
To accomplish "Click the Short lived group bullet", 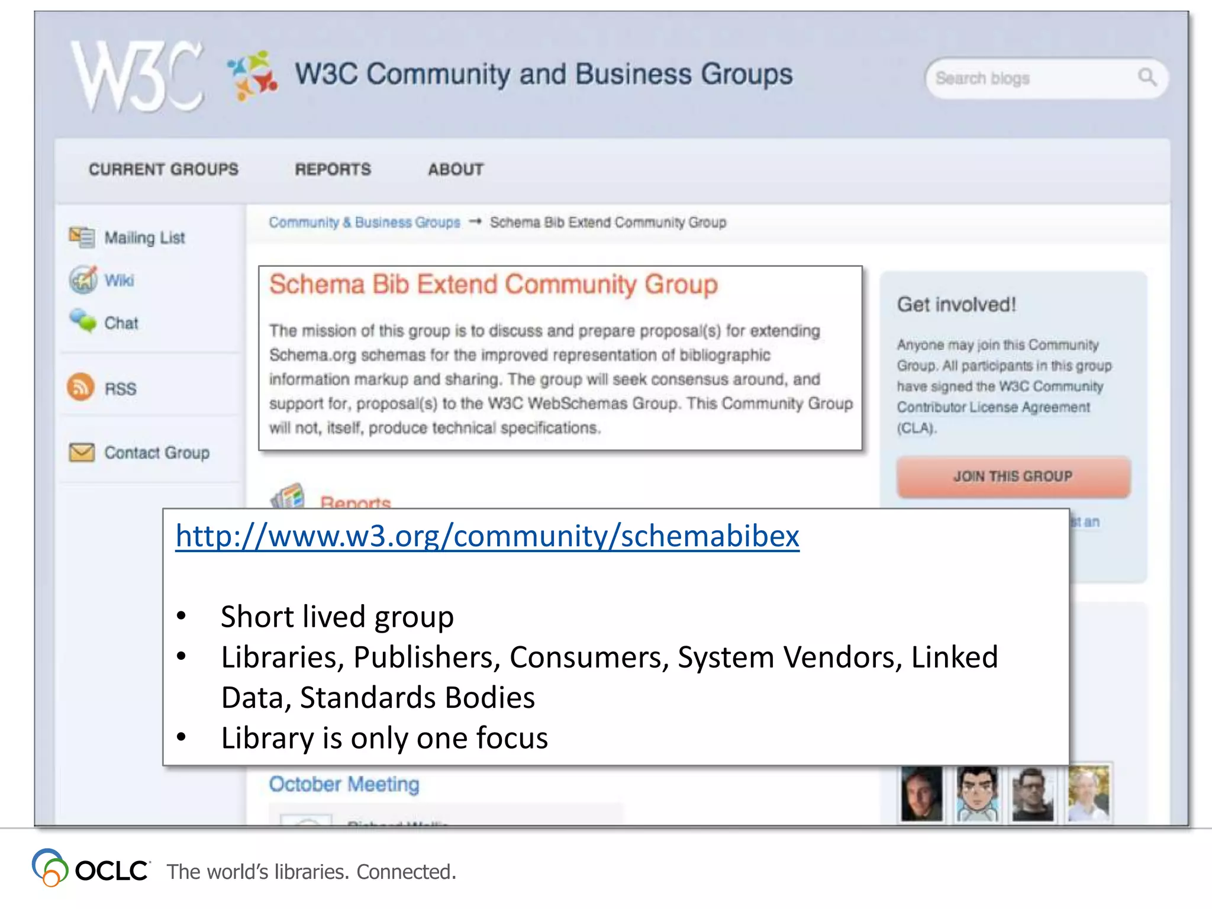I will 337,617.
